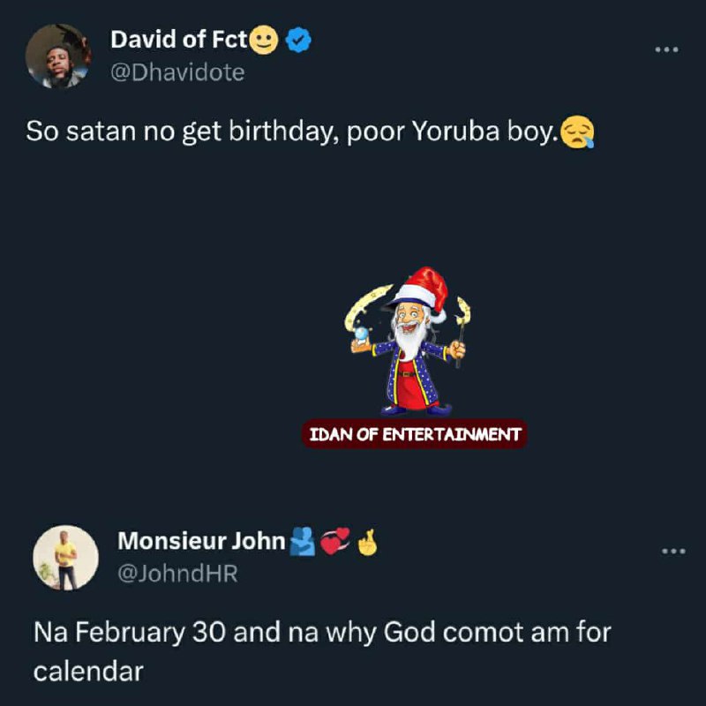Click the crystal ball in wizard's hand
706x706 pixels.
pos(361,334)
